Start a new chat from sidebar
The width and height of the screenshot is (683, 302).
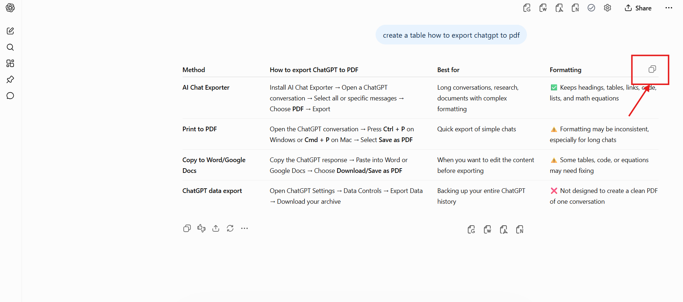coord(10,31)
